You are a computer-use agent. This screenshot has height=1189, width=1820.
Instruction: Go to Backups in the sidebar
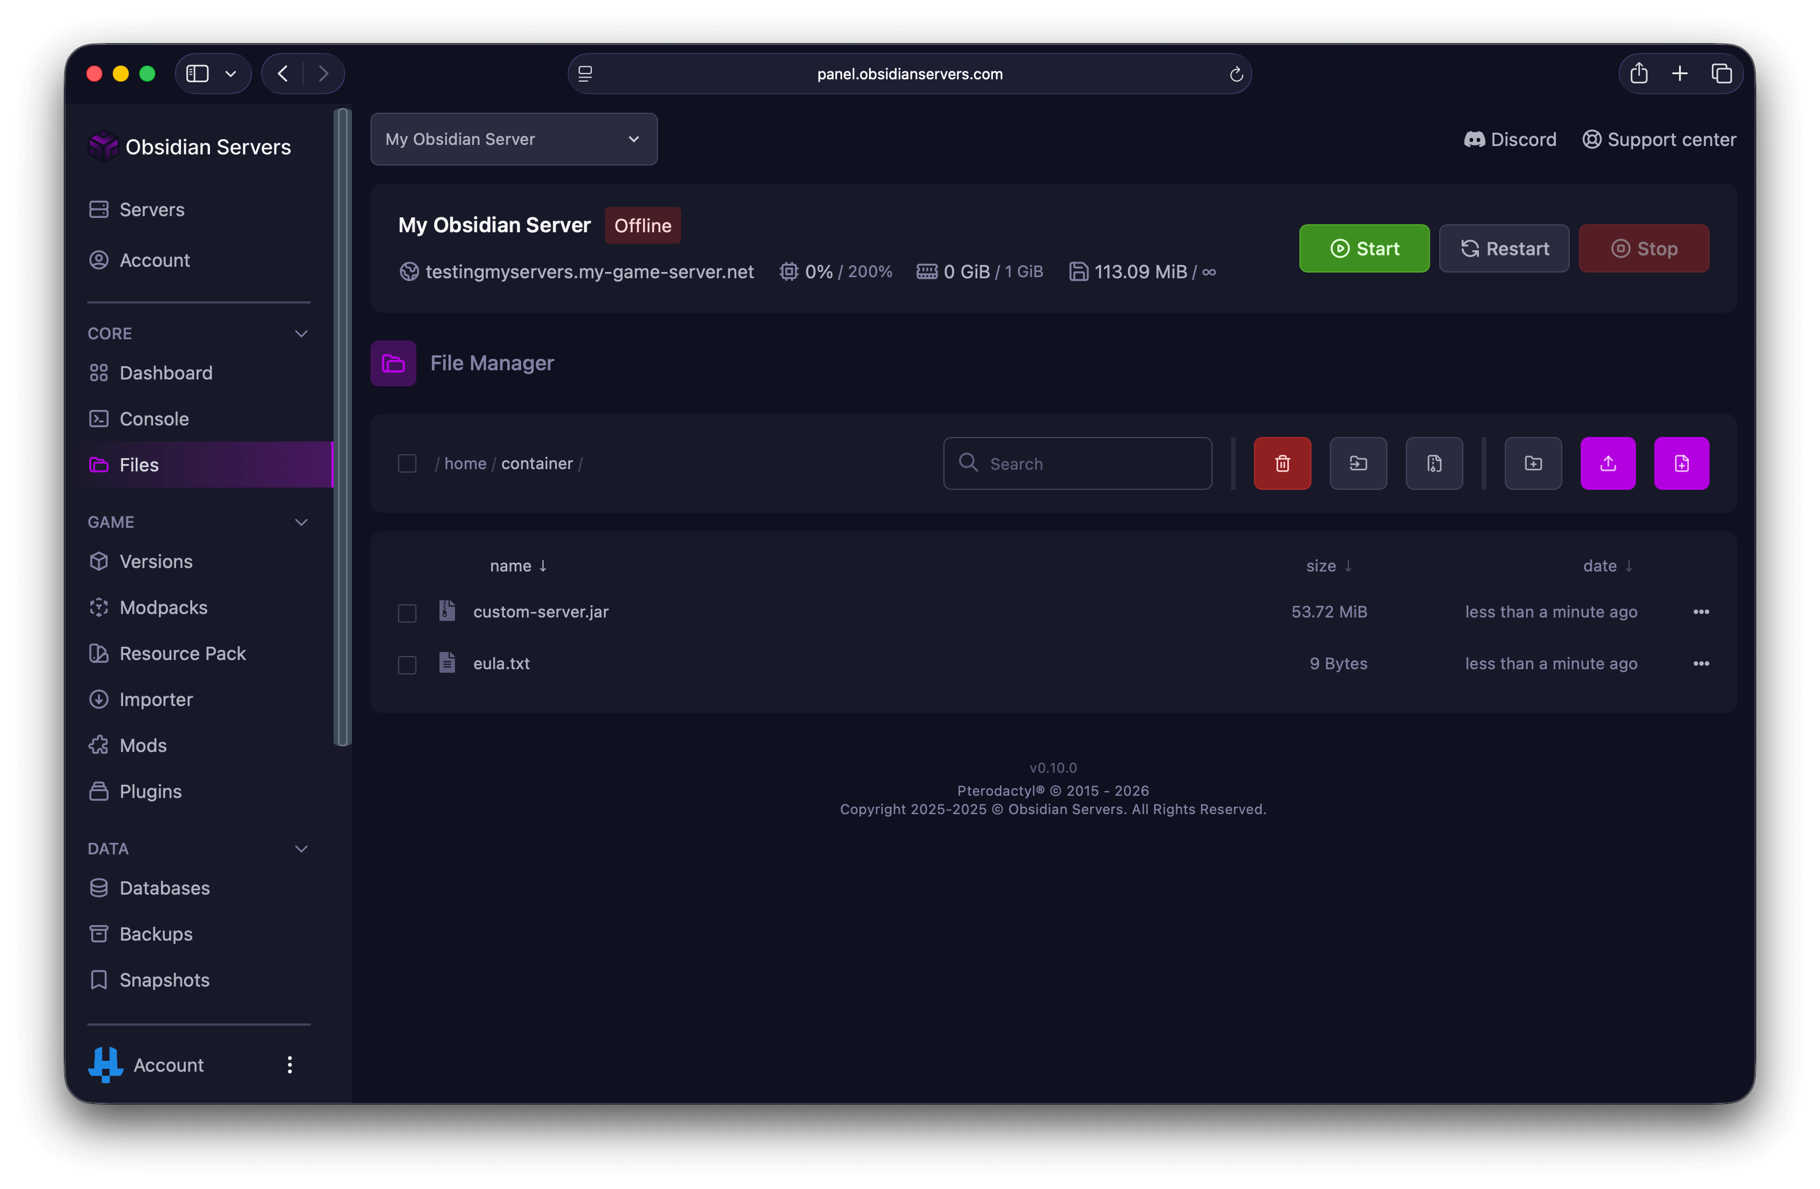point(156,934)
